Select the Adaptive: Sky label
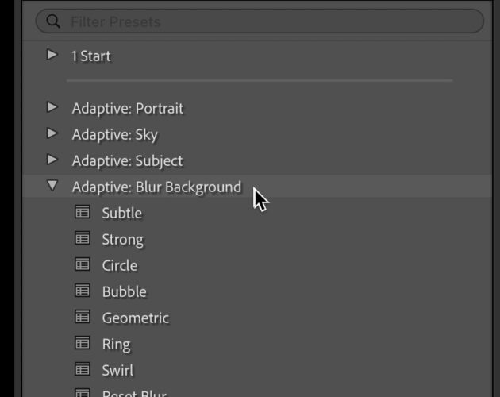The width and height of the screenshot is (500, 397). (x=115, y=135)
